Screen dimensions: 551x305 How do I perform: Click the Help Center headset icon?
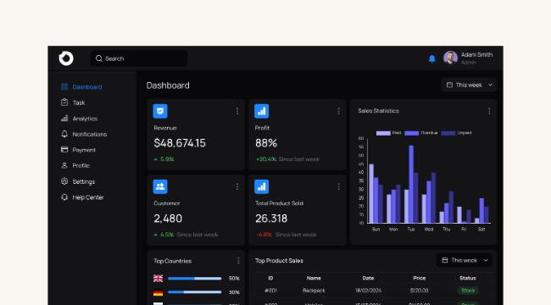(x=64, y=197)
